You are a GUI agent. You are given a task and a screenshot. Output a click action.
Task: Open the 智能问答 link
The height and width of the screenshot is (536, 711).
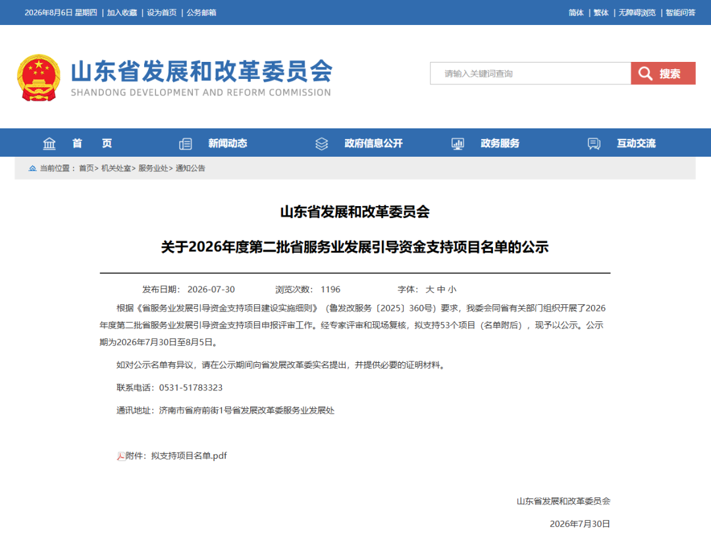coord(680,13)
